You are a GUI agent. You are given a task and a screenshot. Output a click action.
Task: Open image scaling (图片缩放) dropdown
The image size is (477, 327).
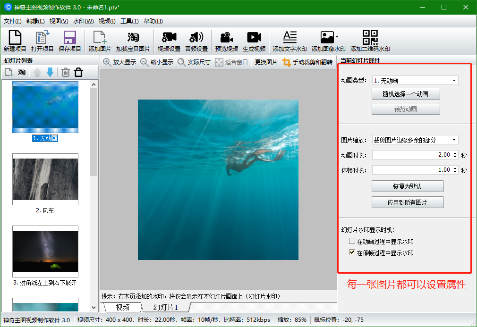[454, 140]
